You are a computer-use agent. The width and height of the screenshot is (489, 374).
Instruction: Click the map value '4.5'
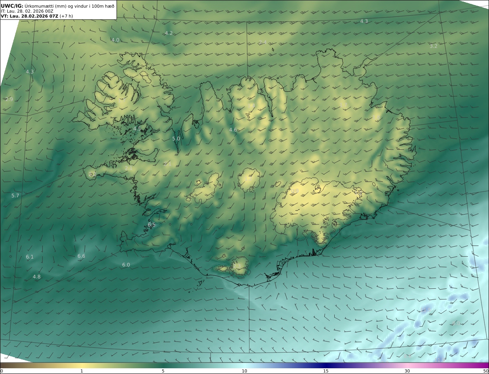(137, 129)
